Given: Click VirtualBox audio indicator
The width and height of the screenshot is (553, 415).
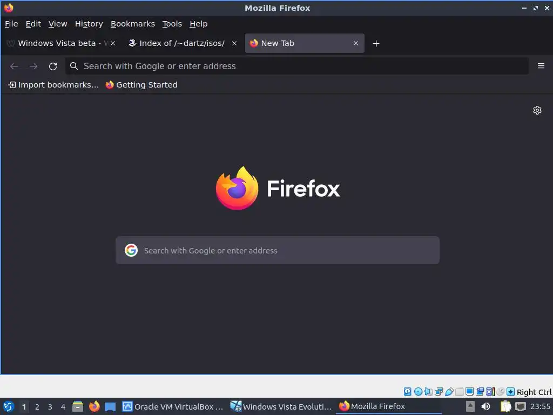Looking at the screenshot, I should coord(428,391).
